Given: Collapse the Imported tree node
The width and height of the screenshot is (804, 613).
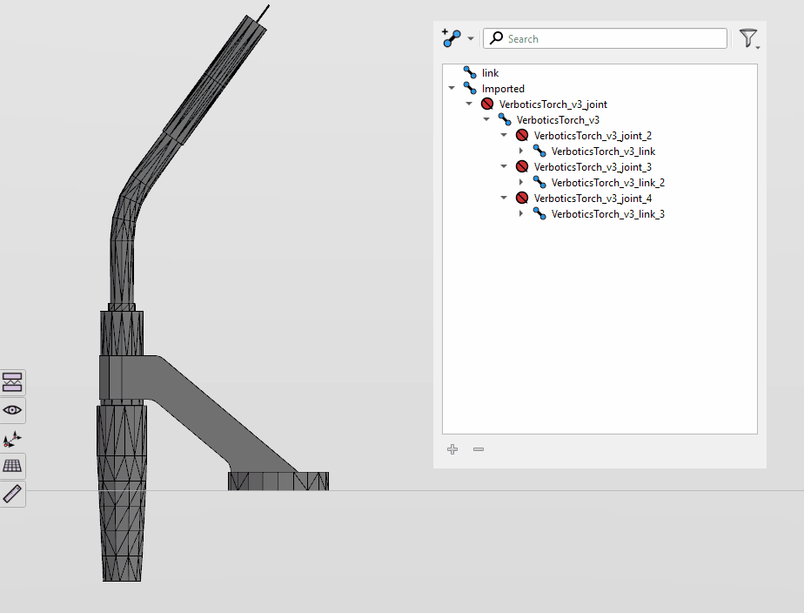Looking at the screenshot, I should click(452, 88).
